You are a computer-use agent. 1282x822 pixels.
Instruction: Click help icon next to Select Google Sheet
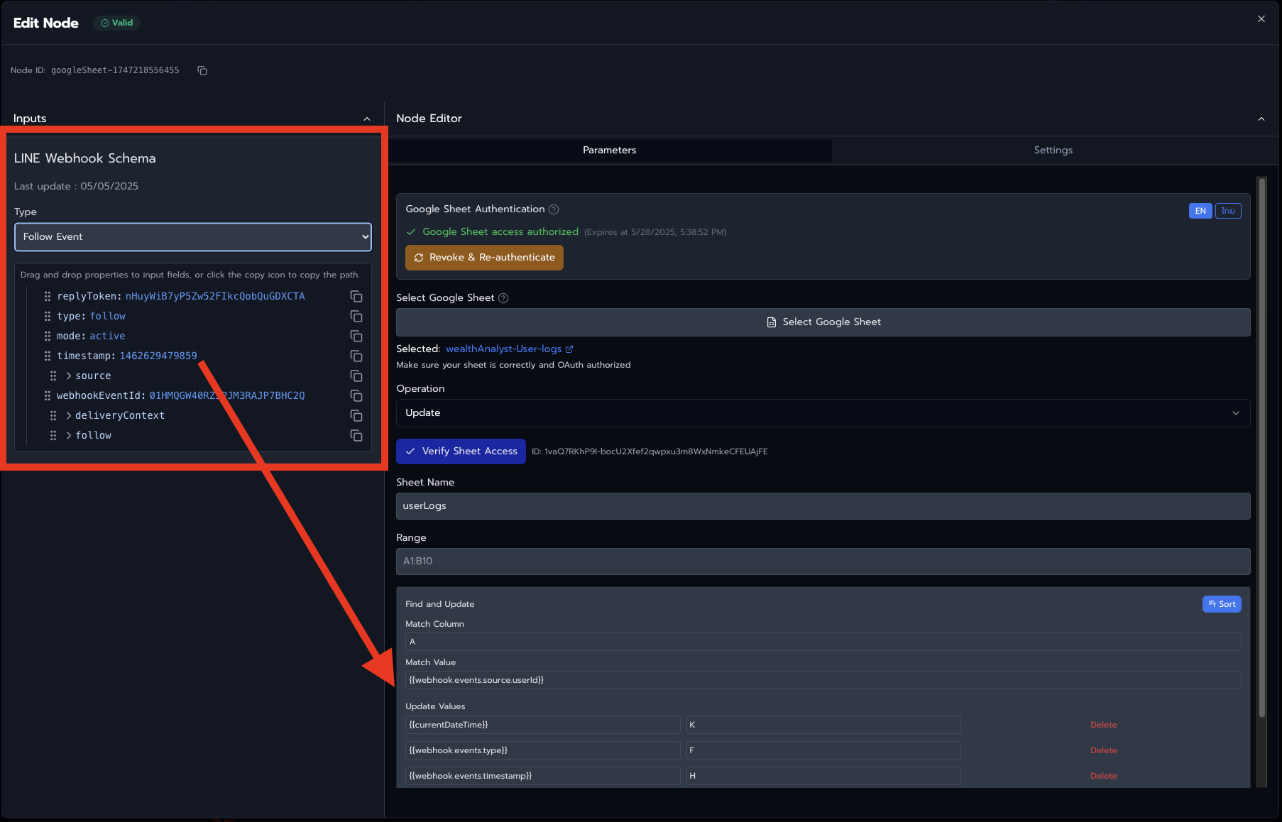pyautogui.click(x=503, y=298)
